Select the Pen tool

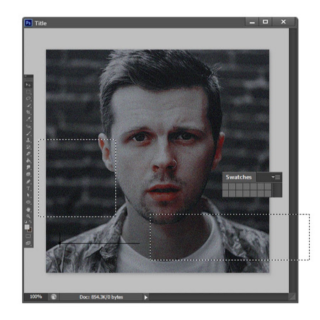(x=28, y=182)
